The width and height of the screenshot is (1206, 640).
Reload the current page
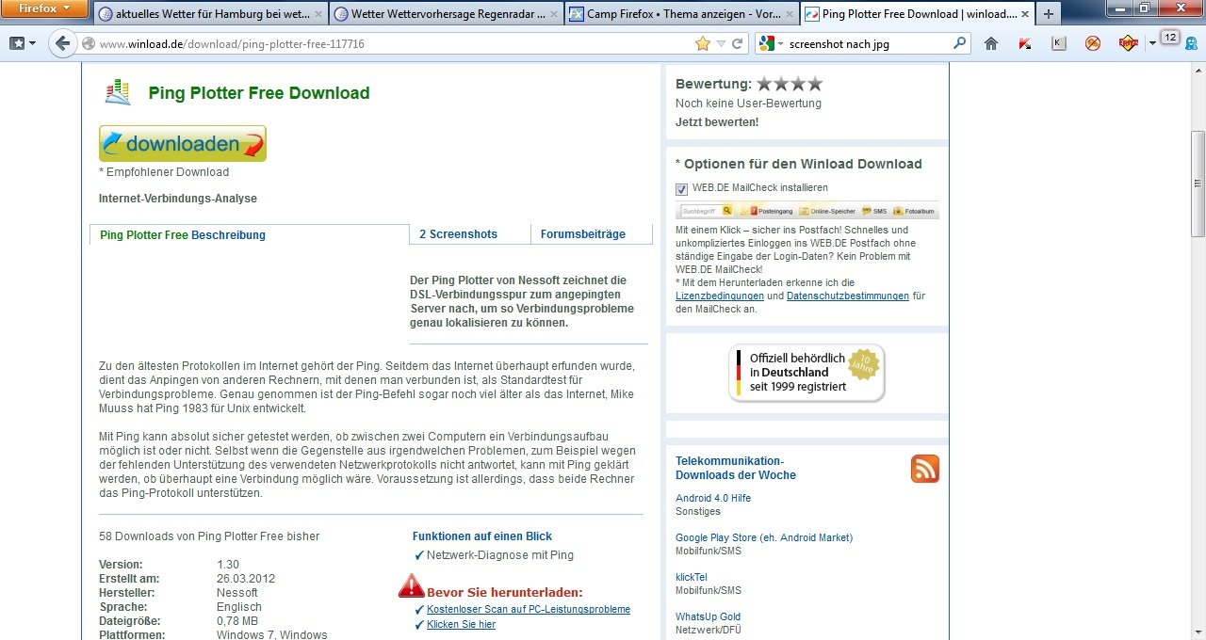tap(738, 43)
